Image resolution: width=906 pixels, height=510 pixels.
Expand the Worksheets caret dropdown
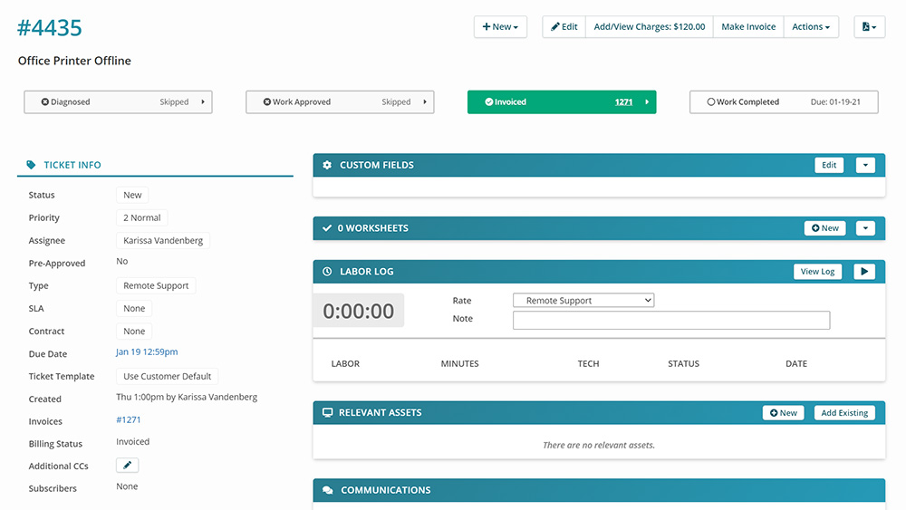865,228
